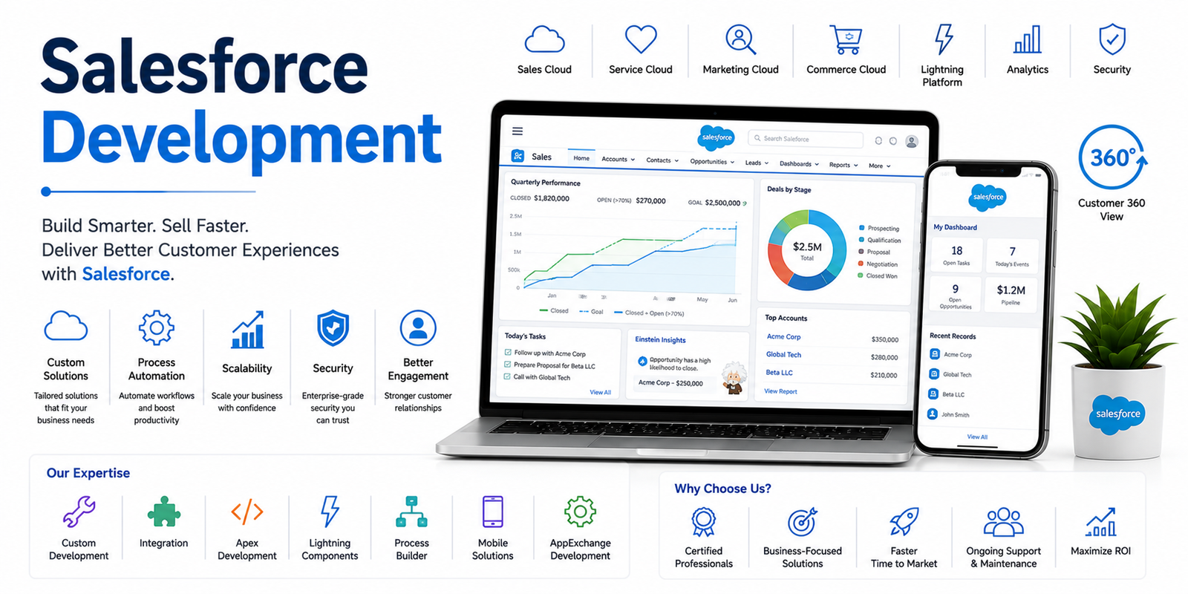Screen dimensions: 1188x594
Task: Click the Commerce Cloud cart icon
Action: 846,39
